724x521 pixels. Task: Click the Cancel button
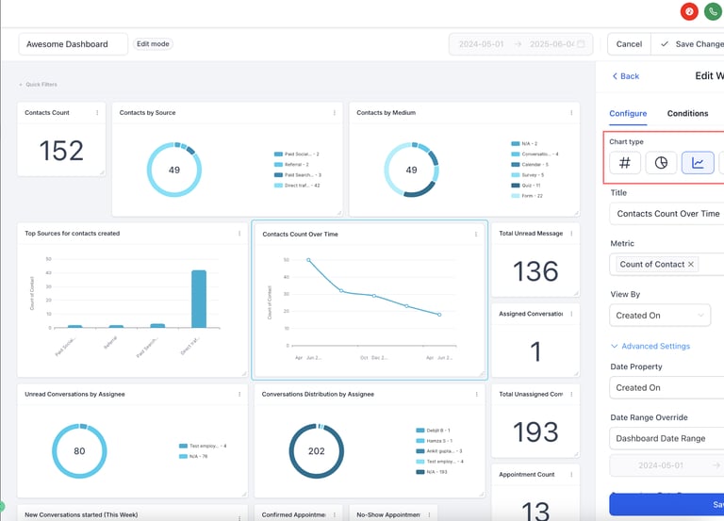point(629,44)
